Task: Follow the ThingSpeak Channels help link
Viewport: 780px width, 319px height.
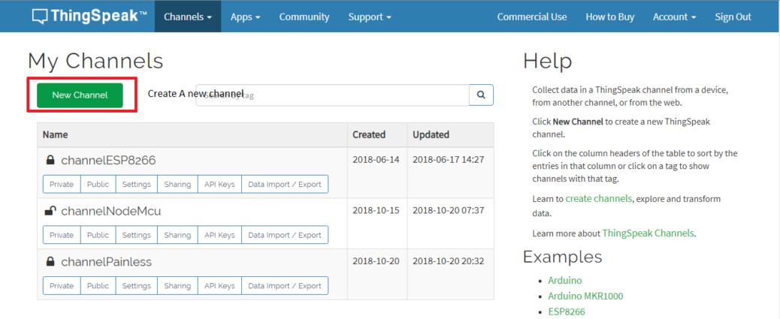Action: (648, 233)
